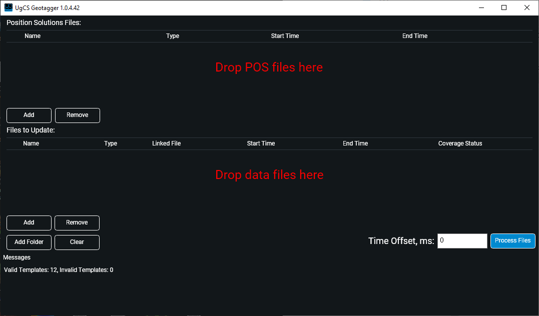
Task: Click the 'Time Offset, ms:' label
Action: (x=401, y=241)
